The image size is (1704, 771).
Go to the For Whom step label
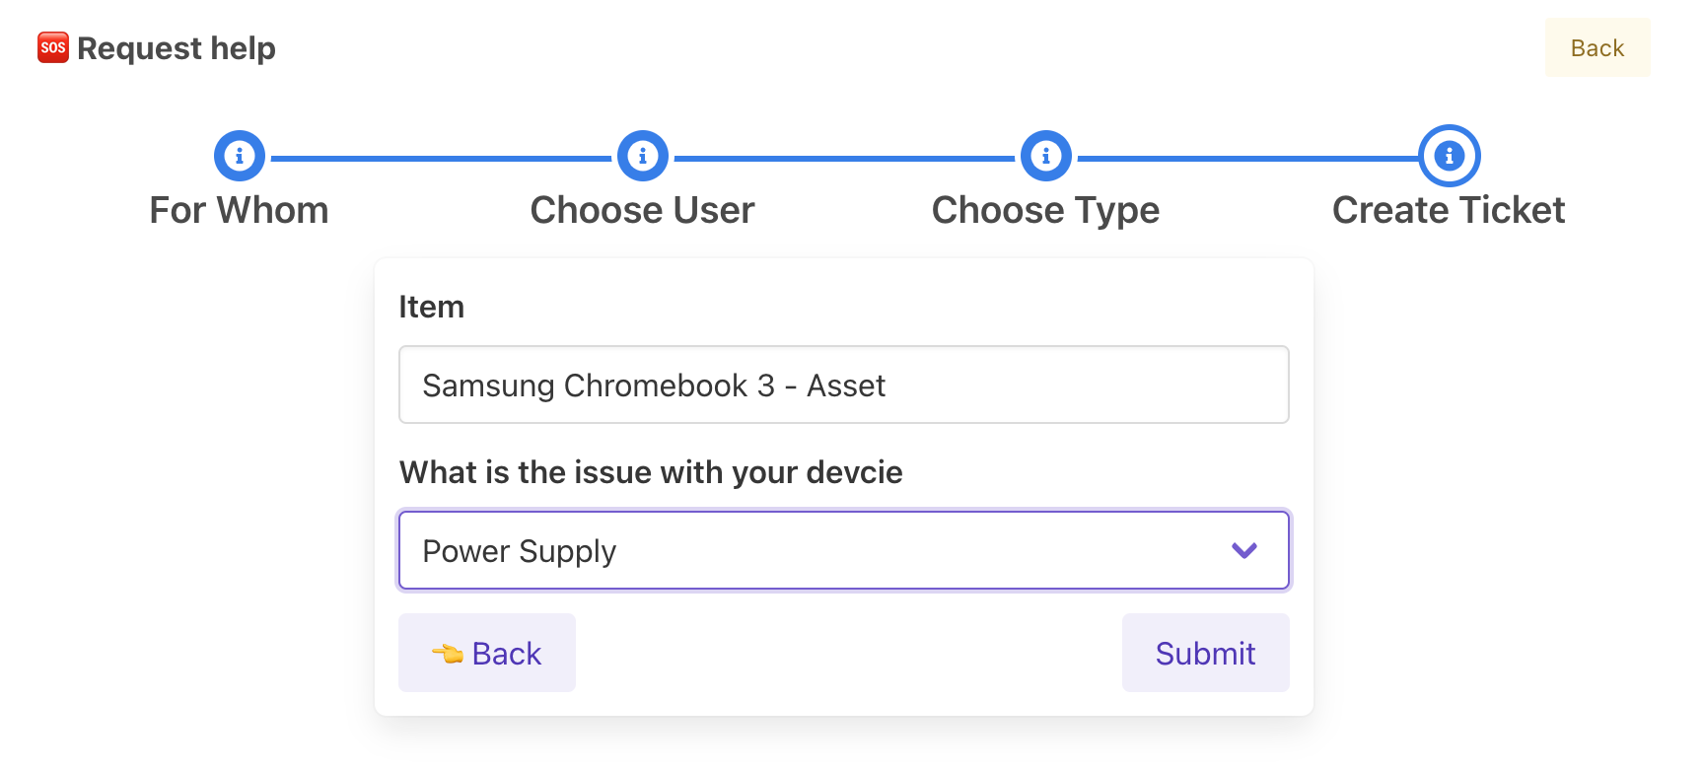pyautogui.click(x=240, y=210)
